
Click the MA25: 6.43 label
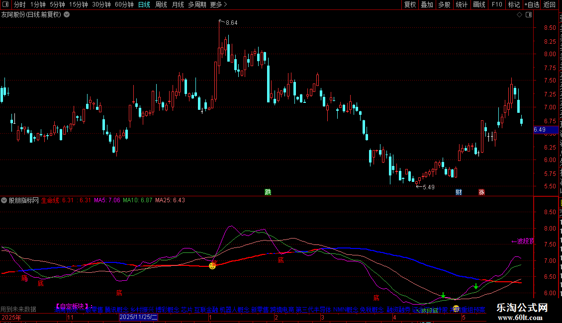(170, 200)
